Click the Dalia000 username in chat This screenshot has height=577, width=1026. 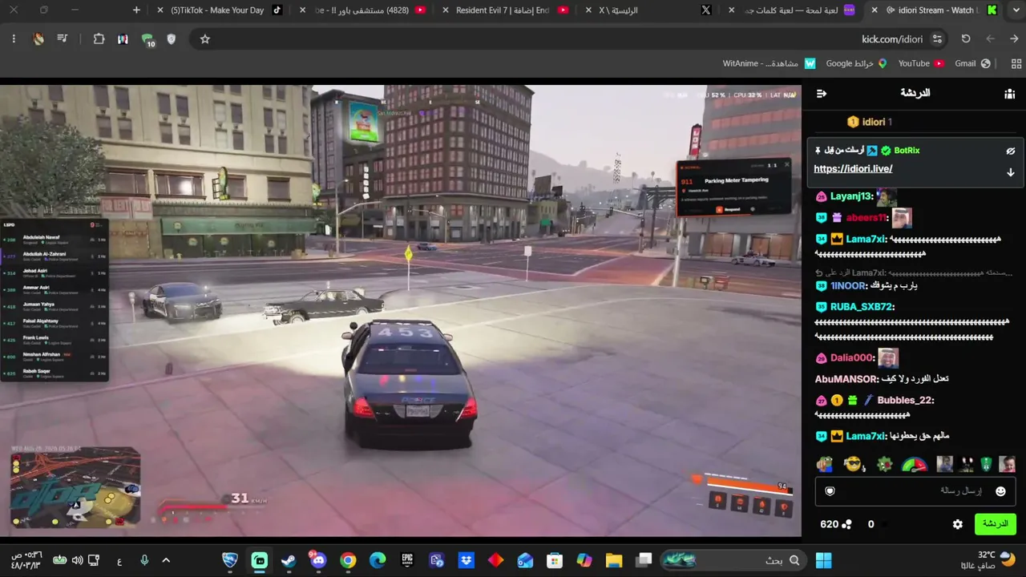[852, 358]
